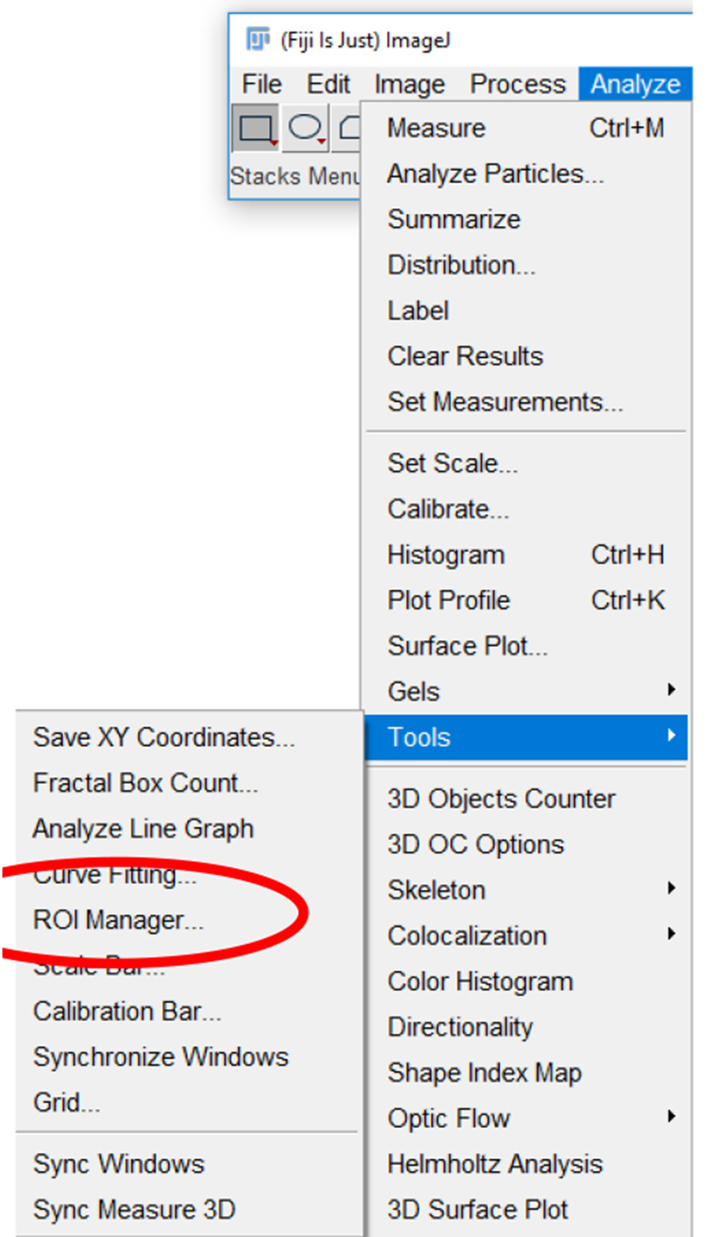Select the Calibrate... entry

pos(526,509)
